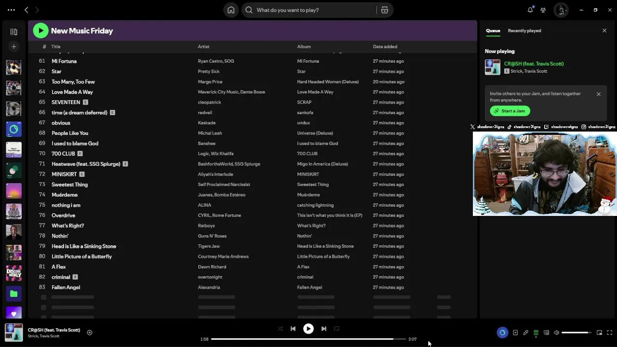Image resolution: width=617 pixels, height=347 pixels.
Task: Open album catching lightning
Action: coord(315,205)
